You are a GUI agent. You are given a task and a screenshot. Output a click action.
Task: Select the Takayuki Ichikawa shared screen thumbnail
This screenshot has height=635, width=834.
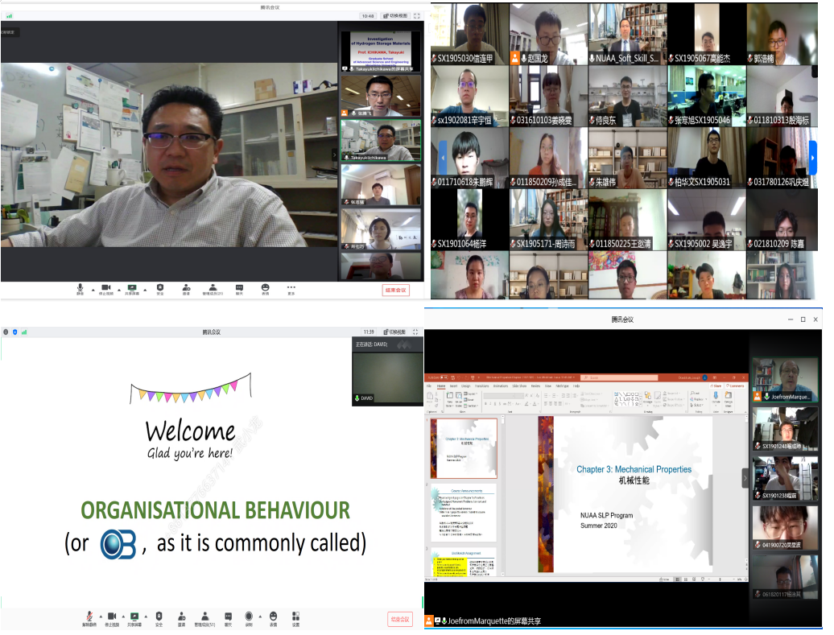tap(381, 52)
